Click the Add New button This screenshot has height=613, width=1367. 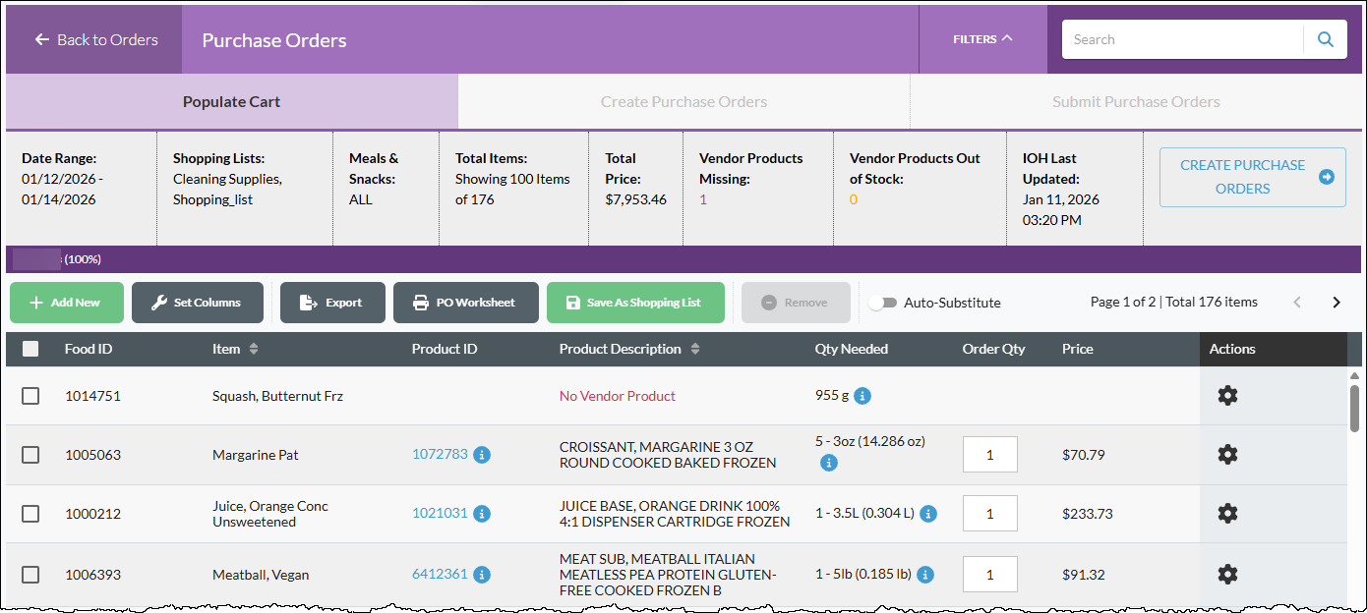tap(67, 303)
